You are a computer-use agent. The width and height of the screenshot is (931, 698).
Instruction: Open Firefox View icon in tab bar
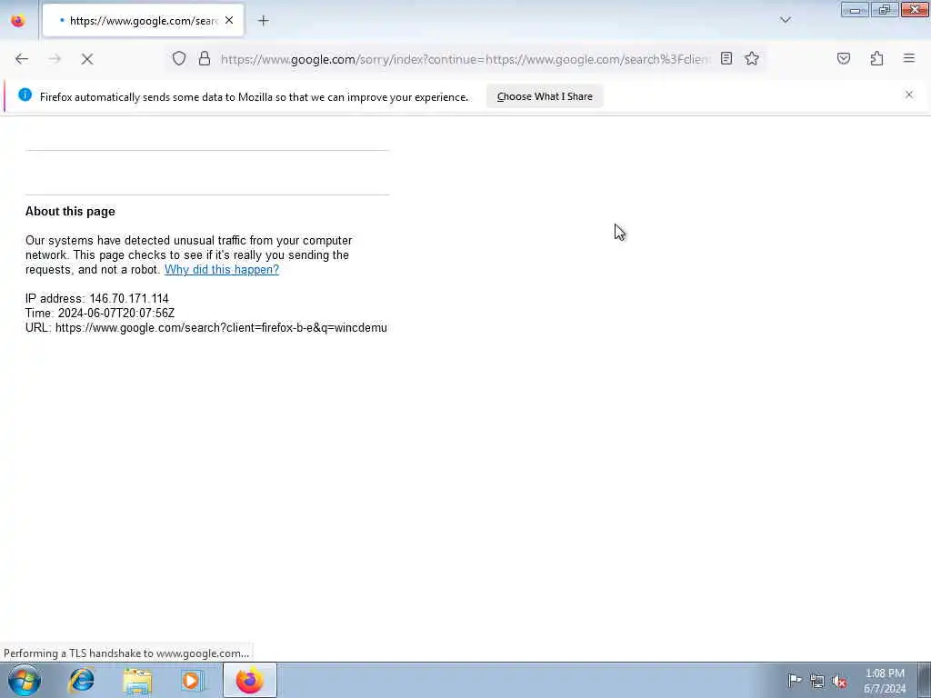(18, 21)
